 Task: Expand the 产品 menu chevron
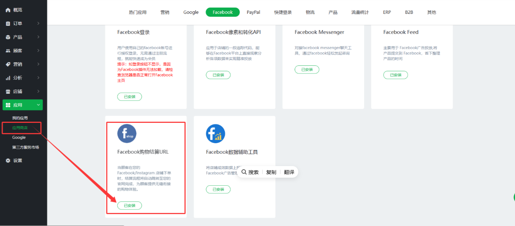coord(39,37)
